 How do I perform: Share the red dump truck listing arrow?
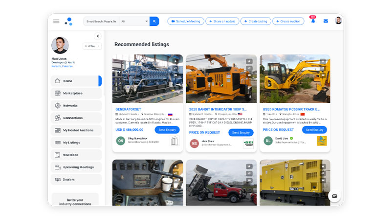[x=249, y=173]
